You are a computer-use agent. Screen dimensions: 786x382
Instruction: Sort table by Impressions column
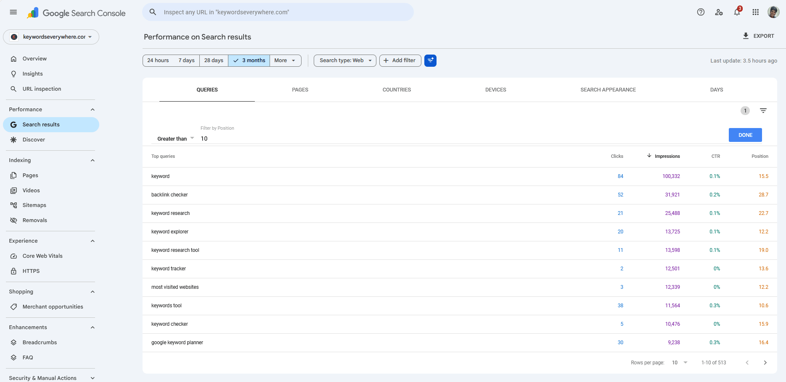(x=663, y=156)
